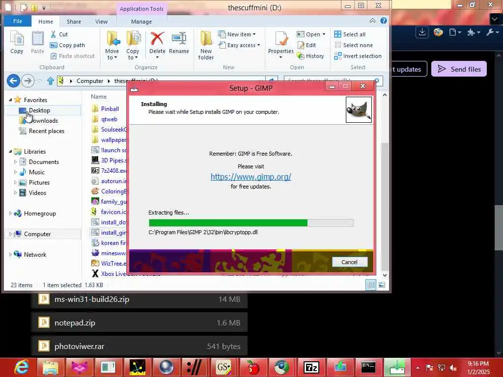The width and height of the screenshot is (503, 377).
Task: Select Computer in the navigation pane
Action: click(x=37, y=234)
